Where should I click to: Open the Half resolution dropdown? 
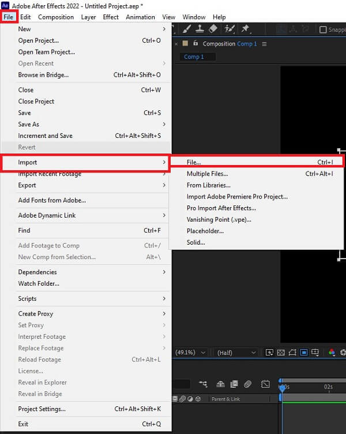click(236, 353)
